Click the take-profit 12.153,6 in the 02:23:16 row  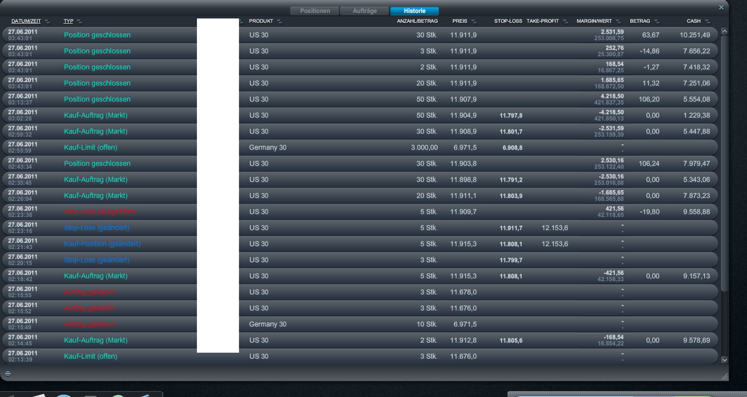pos(555,228)
